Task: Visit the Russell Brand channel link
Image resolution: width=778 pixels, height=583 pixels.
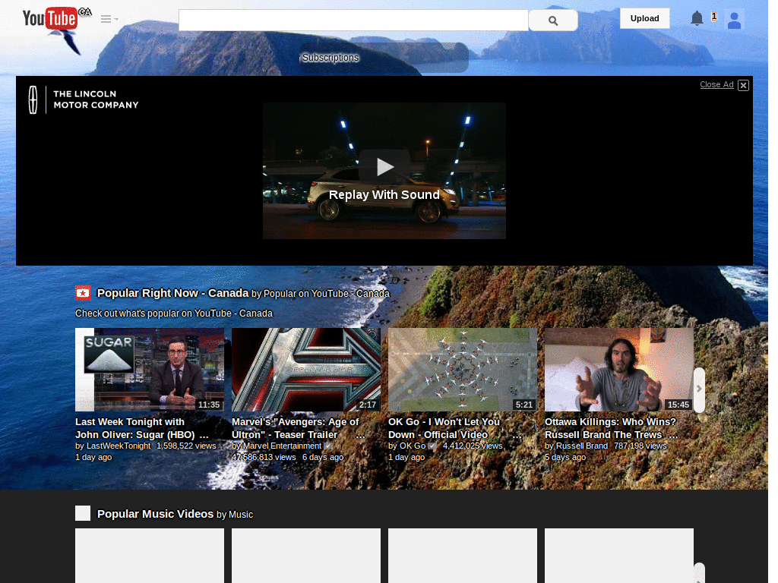Action: [x=581, y=446]
